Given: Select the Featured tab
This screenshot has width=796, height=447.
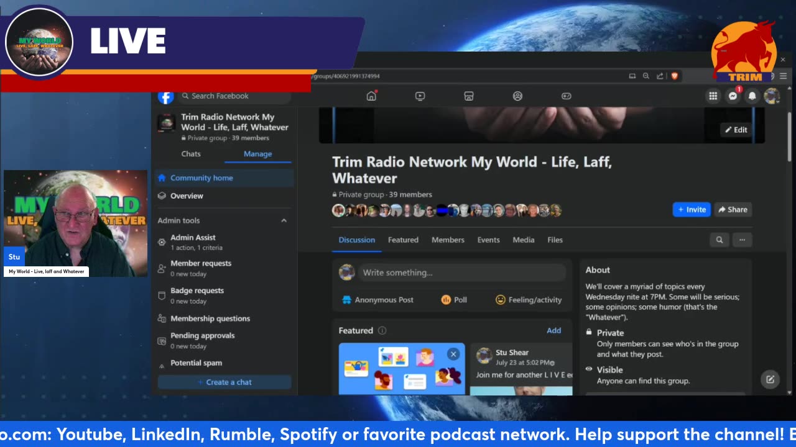Looking at the screenshot, I should 403,240.
